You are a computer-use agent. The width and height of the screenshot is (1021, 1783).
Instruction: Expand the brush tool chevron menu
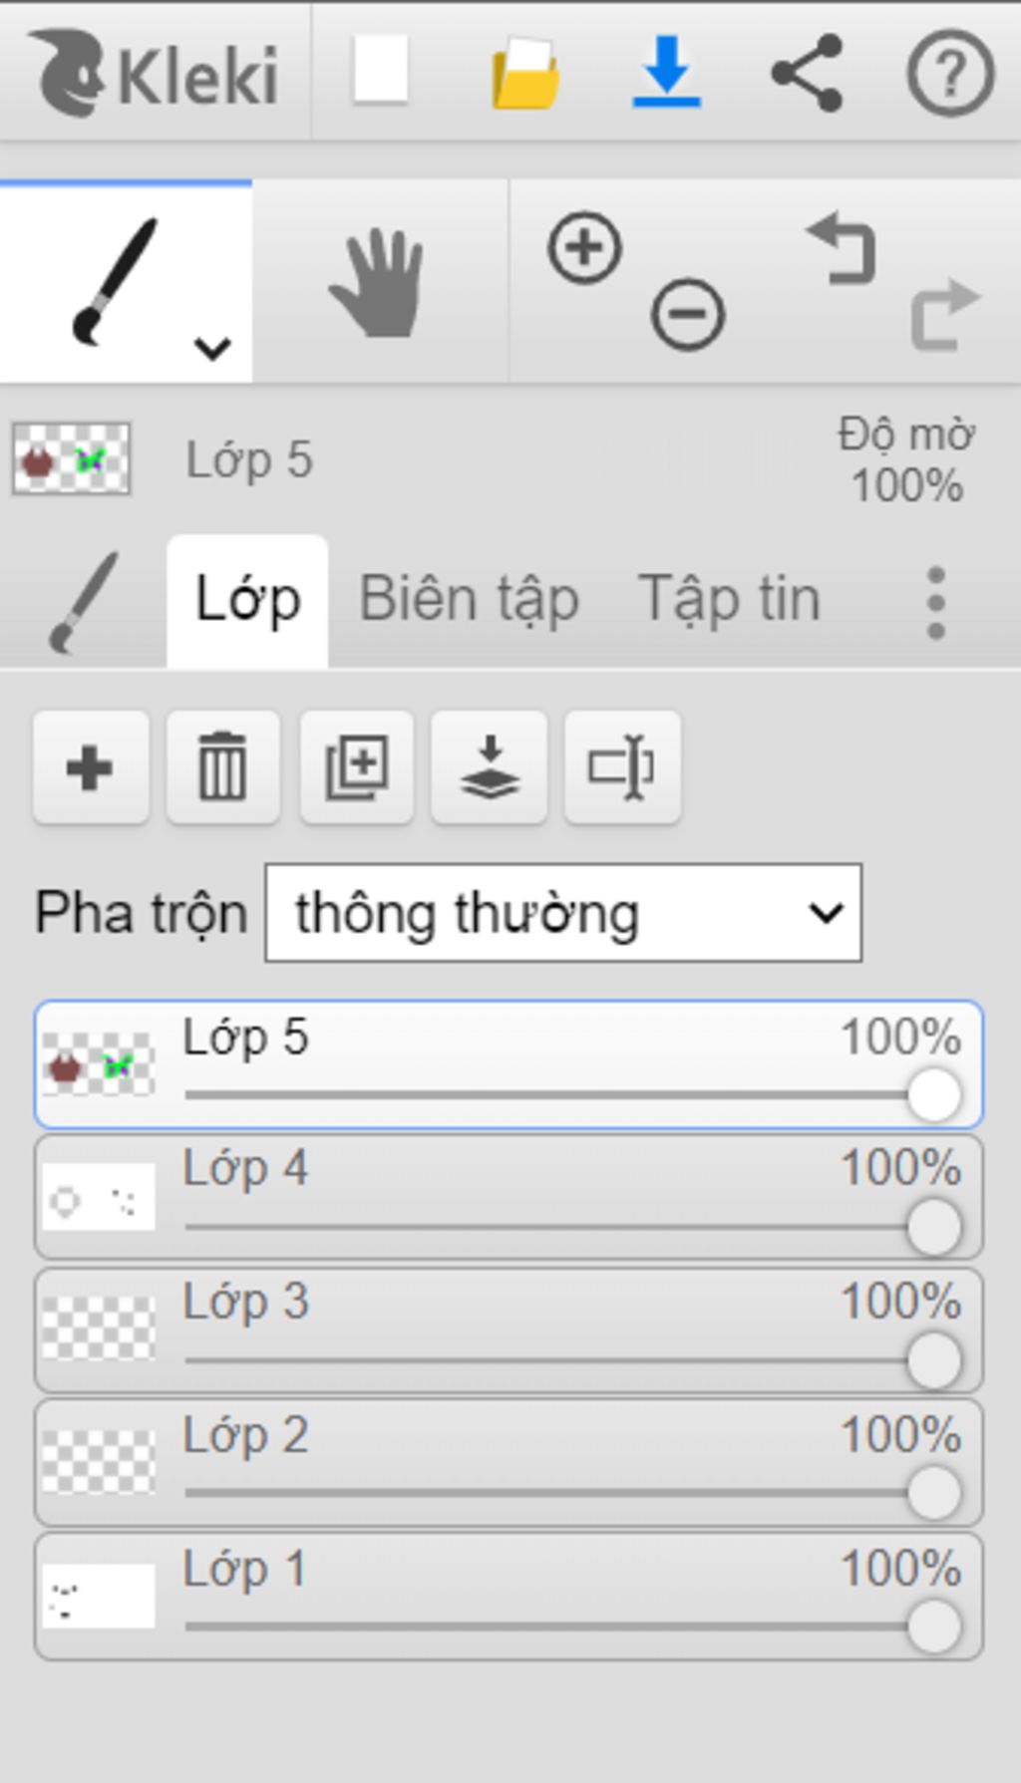click(212, 348)
